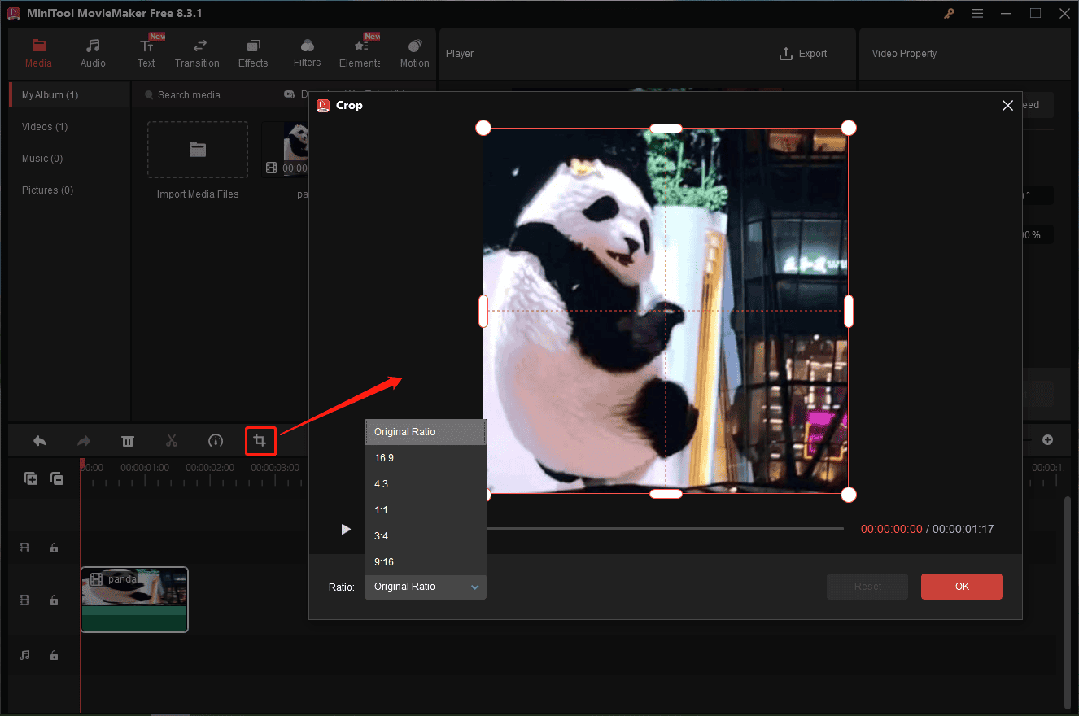Screen dimensions: 1079x716
Task: Click OK to apply the crop
Action: tap(961, 586)
